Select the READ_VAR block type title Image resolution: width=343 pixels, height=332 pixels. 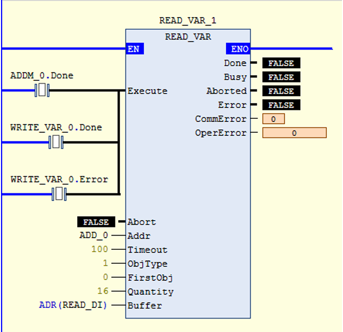point(188,37)
